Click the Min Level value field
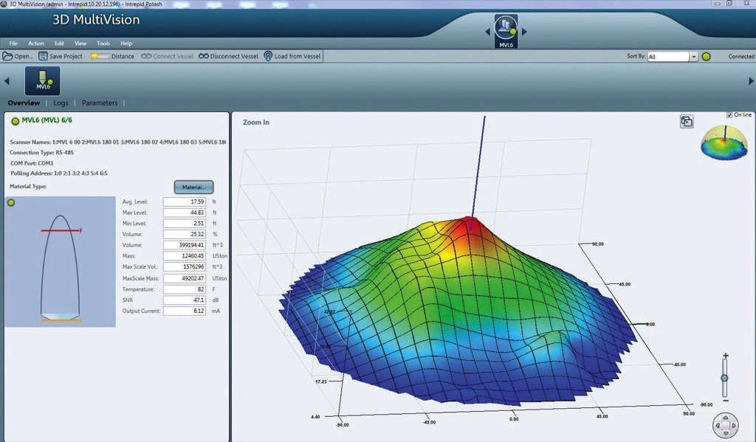The width and height of the screenshot is (756, 442). tap(185, 223)
